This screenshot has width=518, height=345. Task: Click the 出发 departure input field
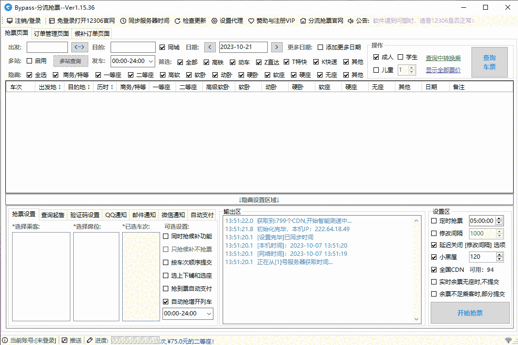[x=47, y=47]
